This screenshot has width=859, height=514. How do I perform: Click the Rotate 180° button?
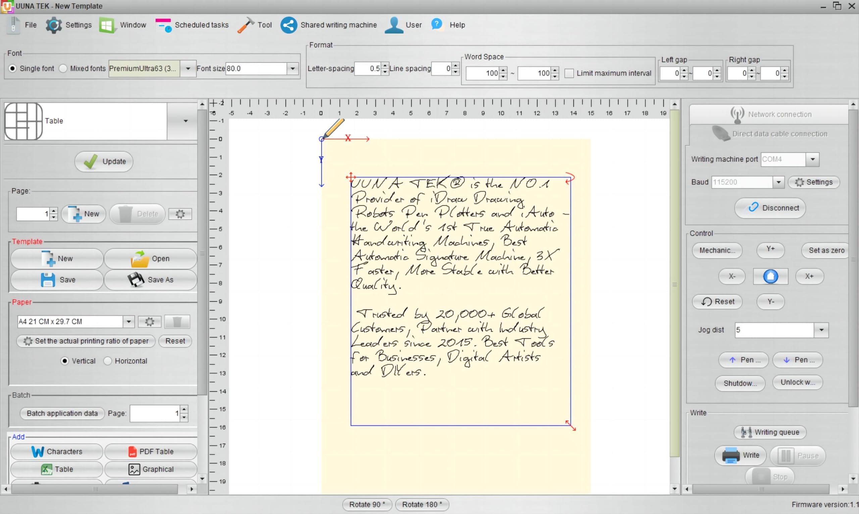pyautogui.click(x=422, y=505)
